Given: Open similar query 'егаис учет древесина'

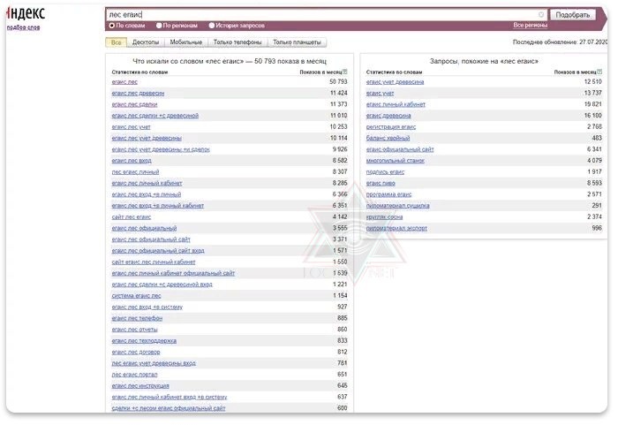Looking at the screenshot, I should 395,82.
